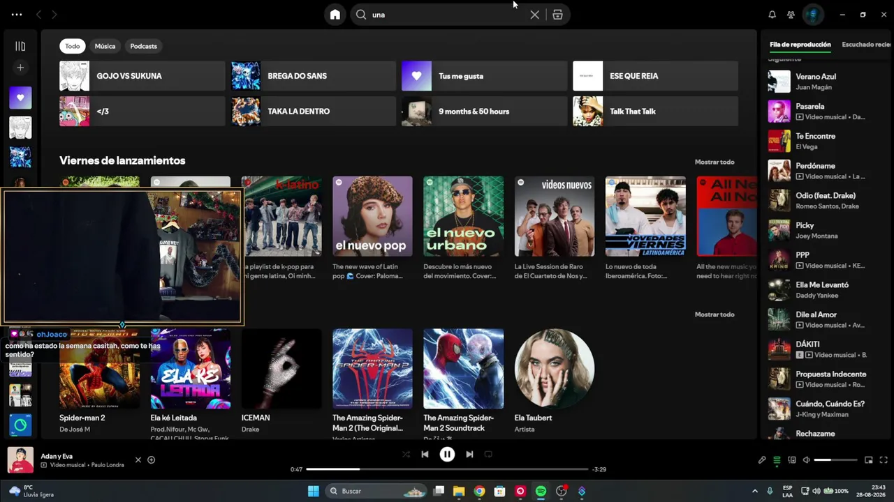Skip to next track
894x502 pixels.
click(x=469, y=454)
